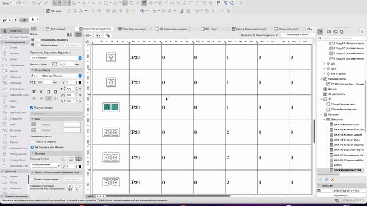Select the Балка beam tool
The width and height of the screenshot is (367, 206).
(13, 59)
